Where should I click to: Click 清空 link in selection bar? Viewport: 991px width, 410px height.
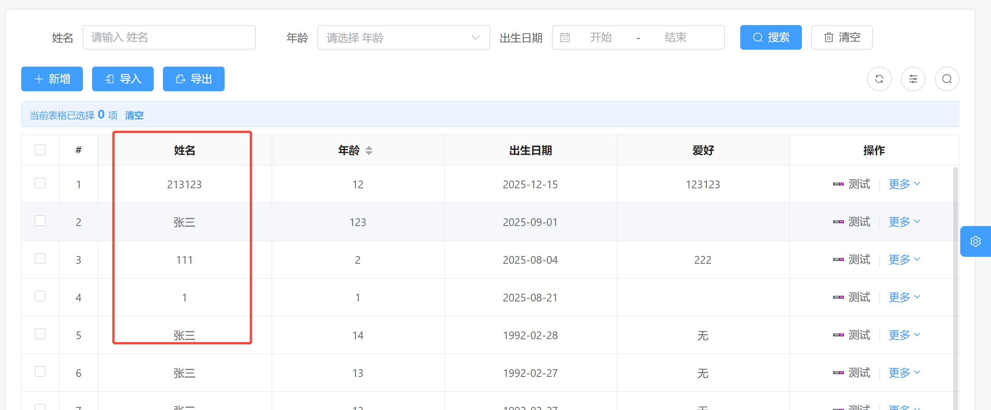tap(134, 115)
